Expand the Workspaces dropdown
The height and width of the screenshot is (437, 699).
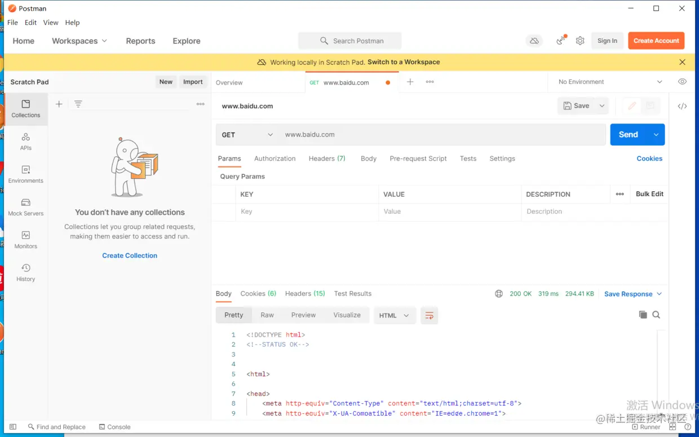tap(79, 41)
